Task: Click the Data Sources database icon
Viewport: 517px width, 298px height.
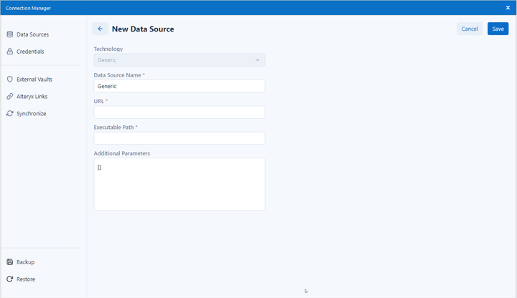Action: click(10, 34)
